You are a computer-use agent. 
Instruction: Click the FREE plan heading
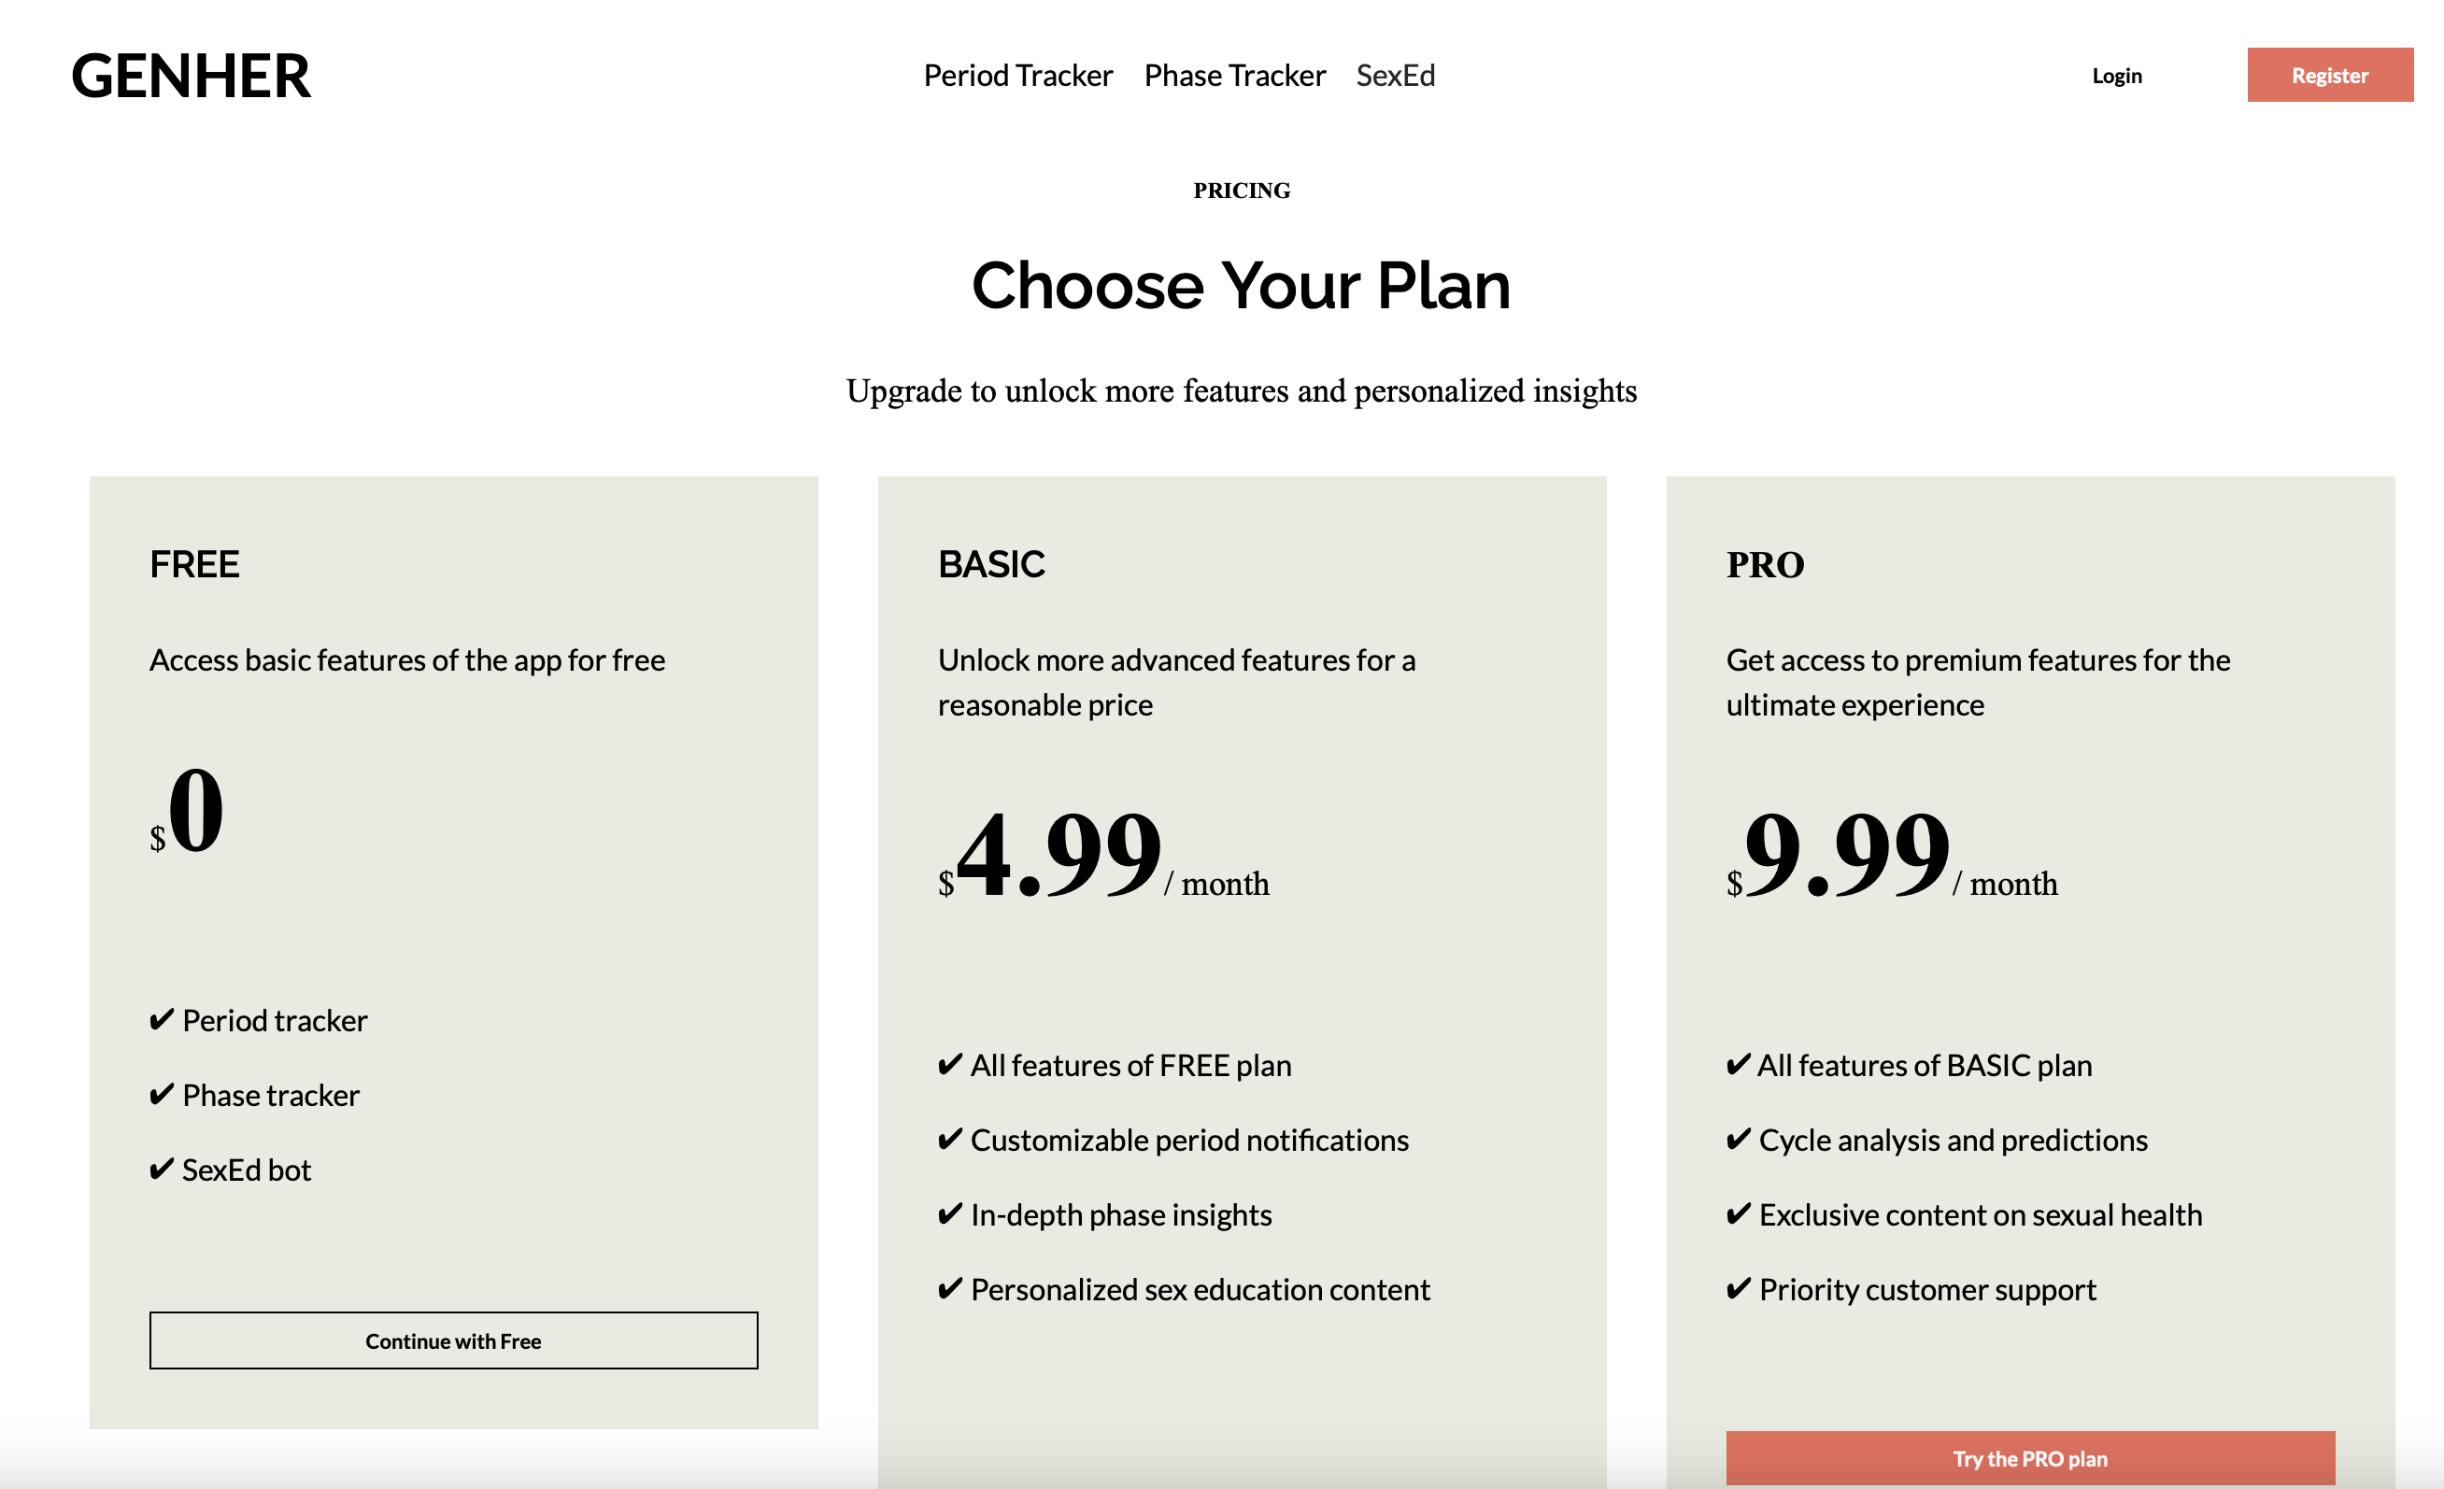(194, 563)
